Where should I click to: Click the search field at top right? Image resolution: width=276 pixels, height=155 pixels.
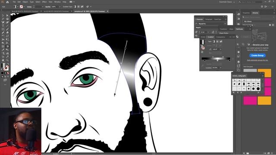tap(250, 2)
